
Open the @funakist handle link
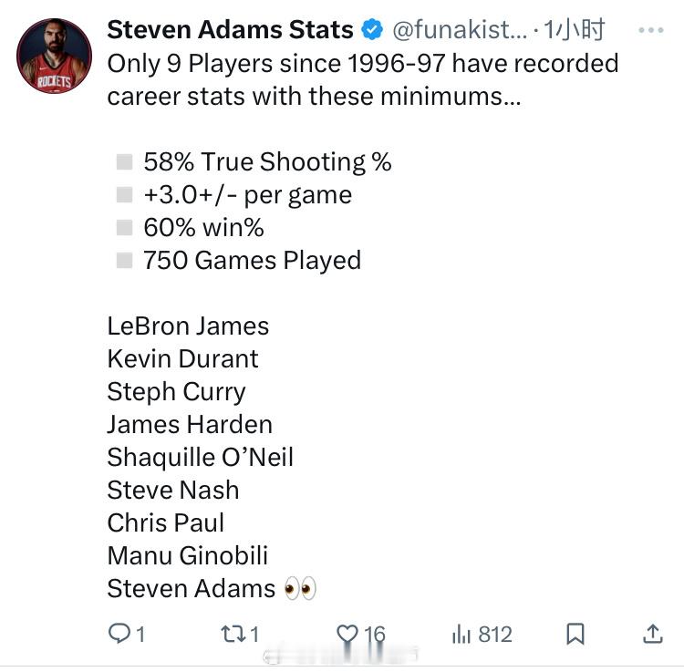(x=460, y=30)
